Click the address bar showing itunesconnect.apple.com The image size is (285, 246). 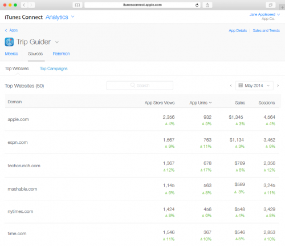[x=142, y=5]
